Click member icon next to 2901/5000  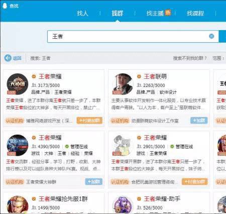click(x=139, y=146)
